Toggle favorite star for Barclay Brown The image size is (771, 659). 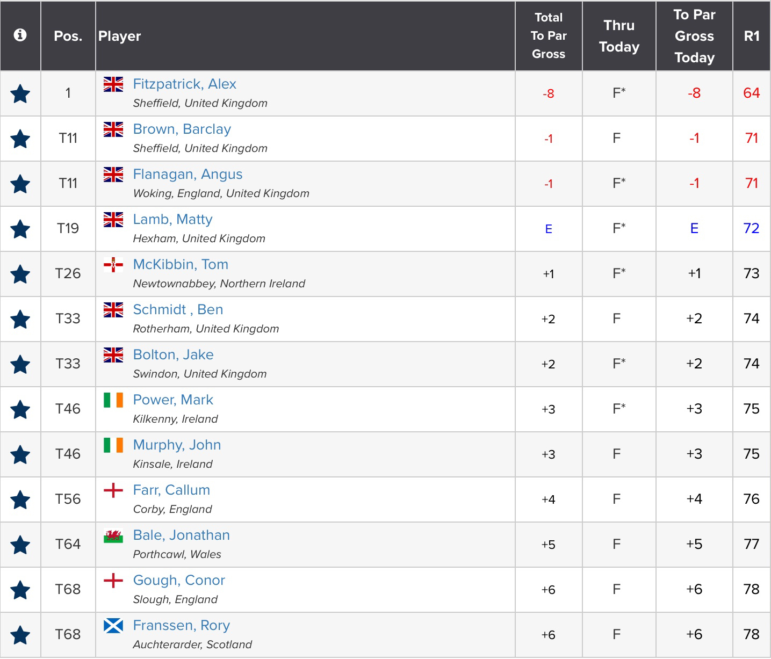(20, 139)
